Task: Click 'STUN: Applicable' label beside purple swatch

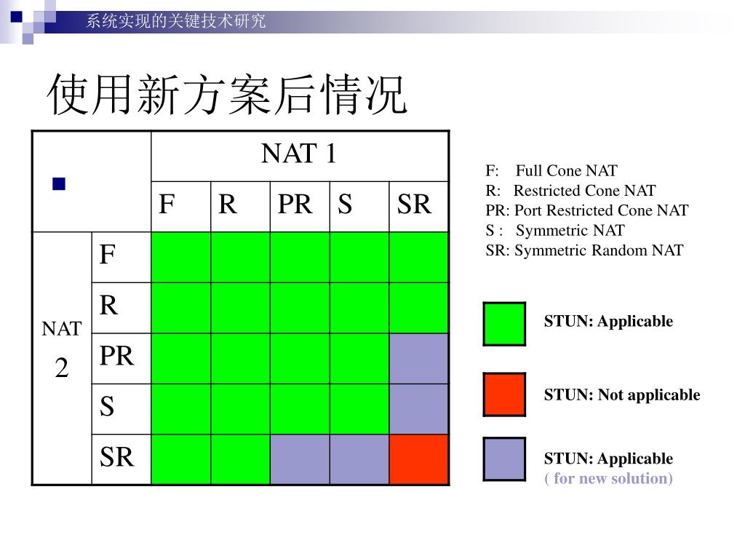Action: (x=609, y=459)
